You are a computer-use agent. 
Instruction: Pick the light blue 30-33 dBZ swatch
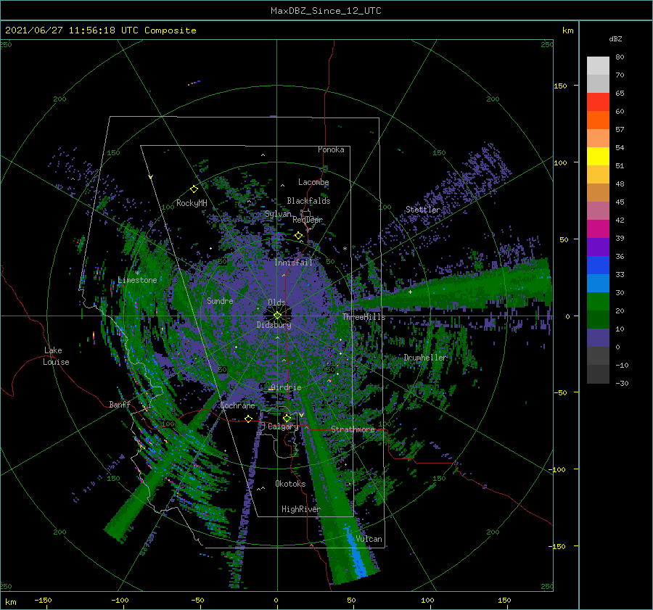pos(598,284)
